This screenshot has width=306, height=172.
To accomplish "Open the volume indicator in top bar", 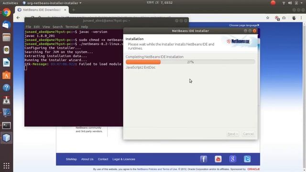I will click(x=290, y=3).
